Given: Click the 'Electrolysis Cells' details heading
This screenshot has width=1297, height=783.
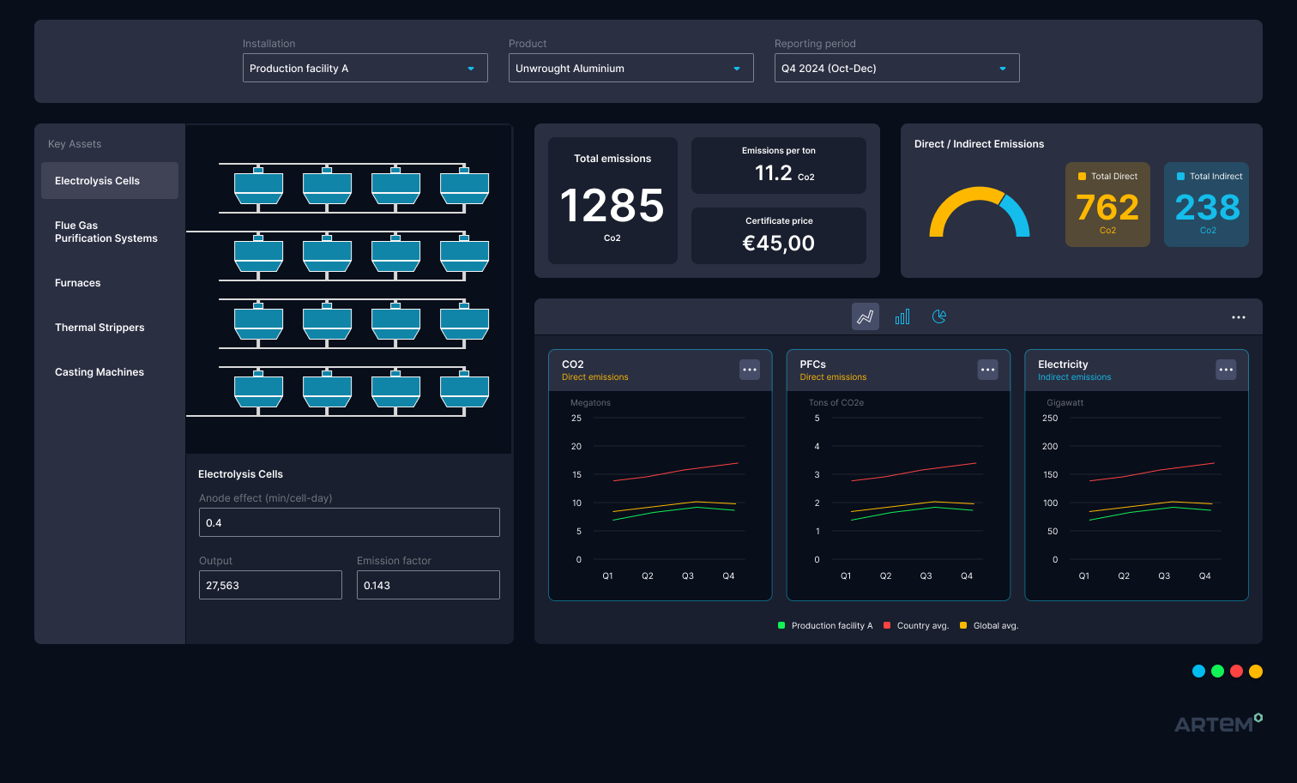Looking at the screenshot, I should [240, 474].
